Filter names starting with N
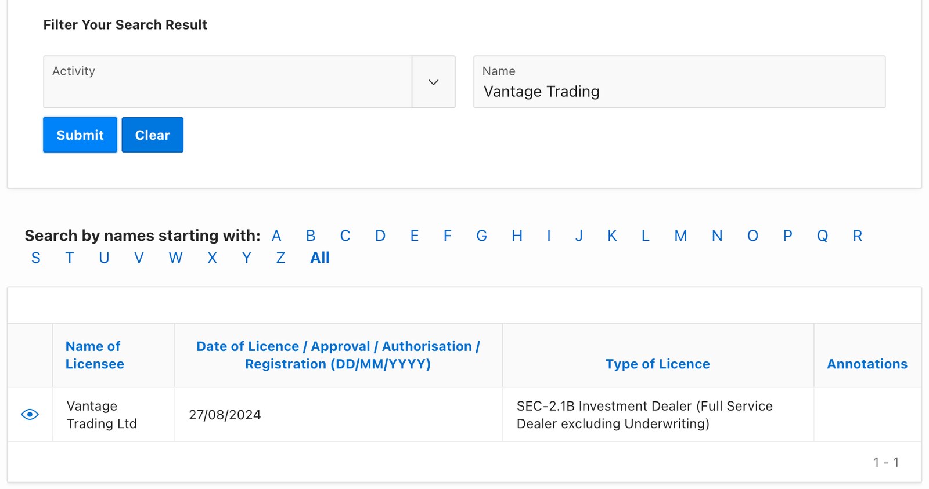Image resolution: width=929 pixels, height=489 pixels. tap(718, 236)
